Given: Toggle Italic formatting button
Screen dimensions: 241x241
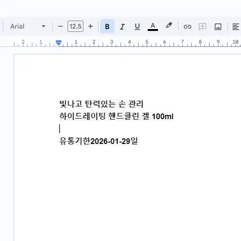Looking at the screenshot, I should (x=122, y=26).
